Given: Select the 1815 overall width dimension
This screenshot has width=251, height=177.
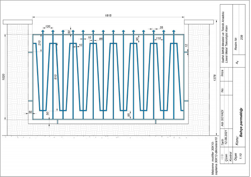Looking at the screenshot, I should coord(108,15).
